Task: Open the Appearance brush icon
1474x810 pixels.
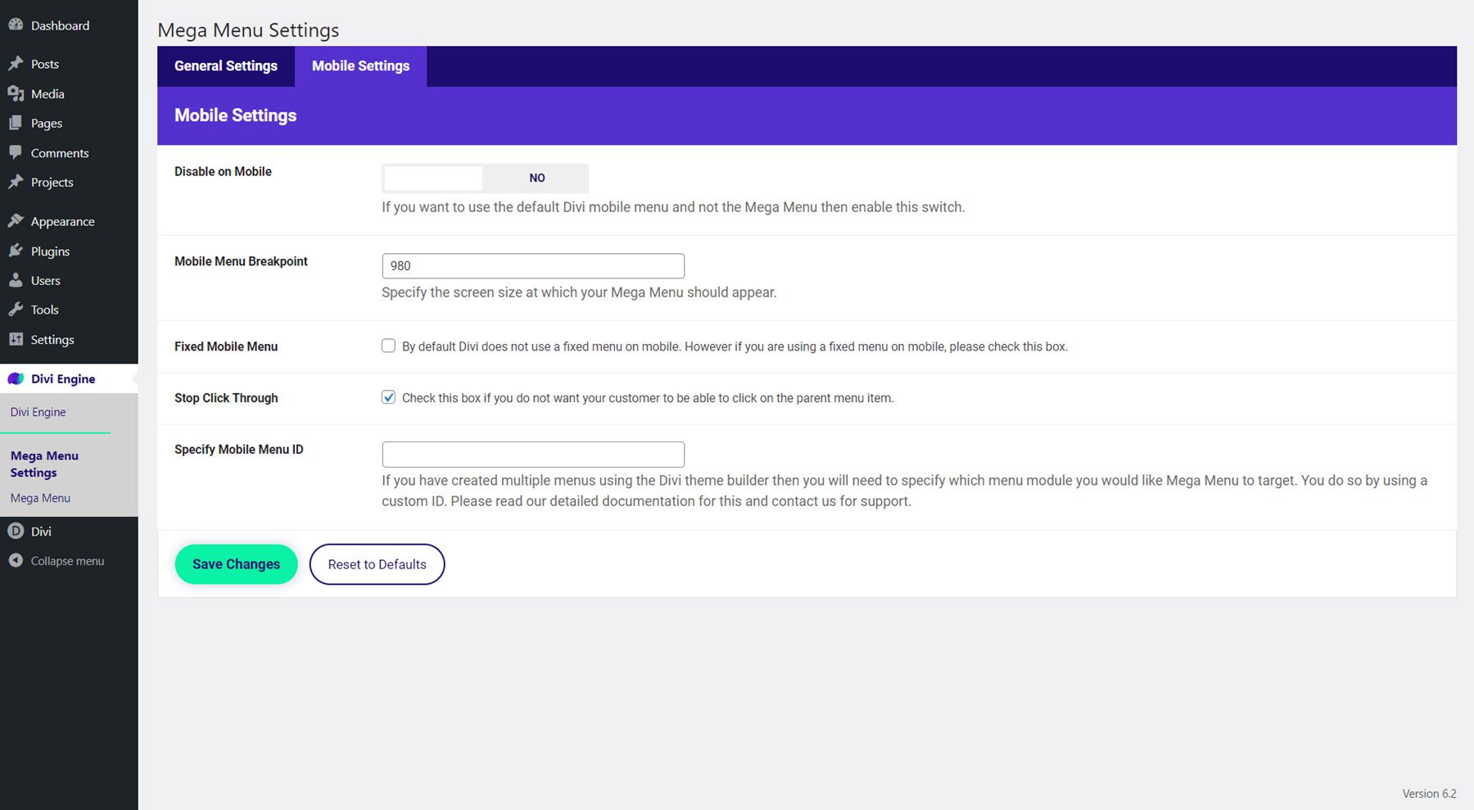Action: pyautogui.click(x=16, y=220)
